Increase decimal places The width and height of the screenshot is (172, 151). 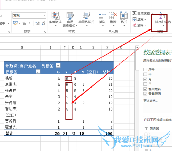coord(37,23)
